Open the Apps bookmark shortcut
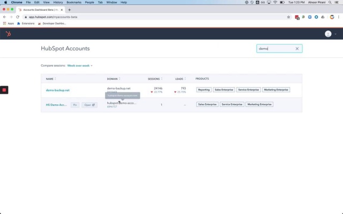Image resolution: width=343 pixels, height=214 pixels. (9, 24)
